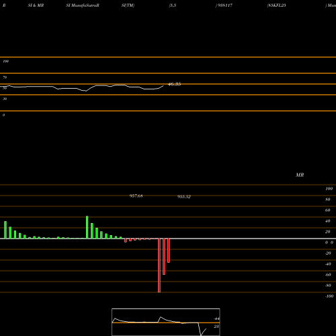Click the RSI axis label 0
The height and width of the screenshot is (336, 336).
click(x=3, y=115)
